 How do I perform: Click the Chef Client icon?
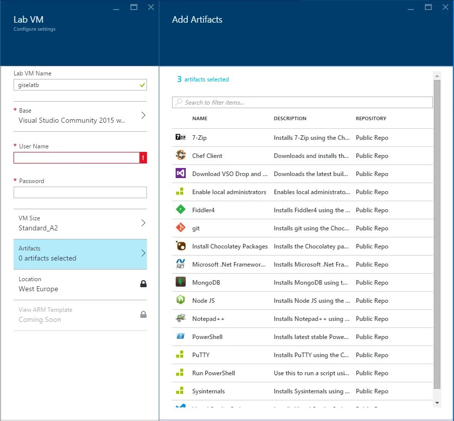pos(181,155)
